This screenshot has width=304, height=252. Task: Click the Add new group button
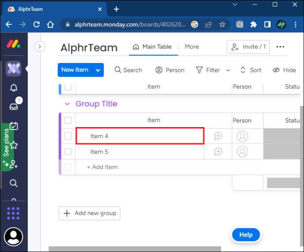pyautogui.click(x=89, y=213)
